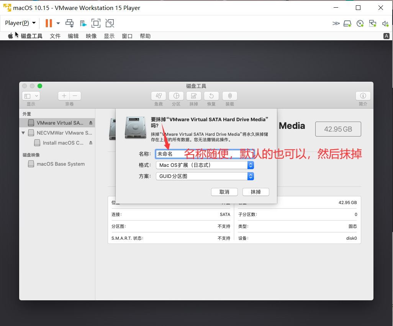Enter VMware full screen mode
393x326 pixels.
point(96,23)
